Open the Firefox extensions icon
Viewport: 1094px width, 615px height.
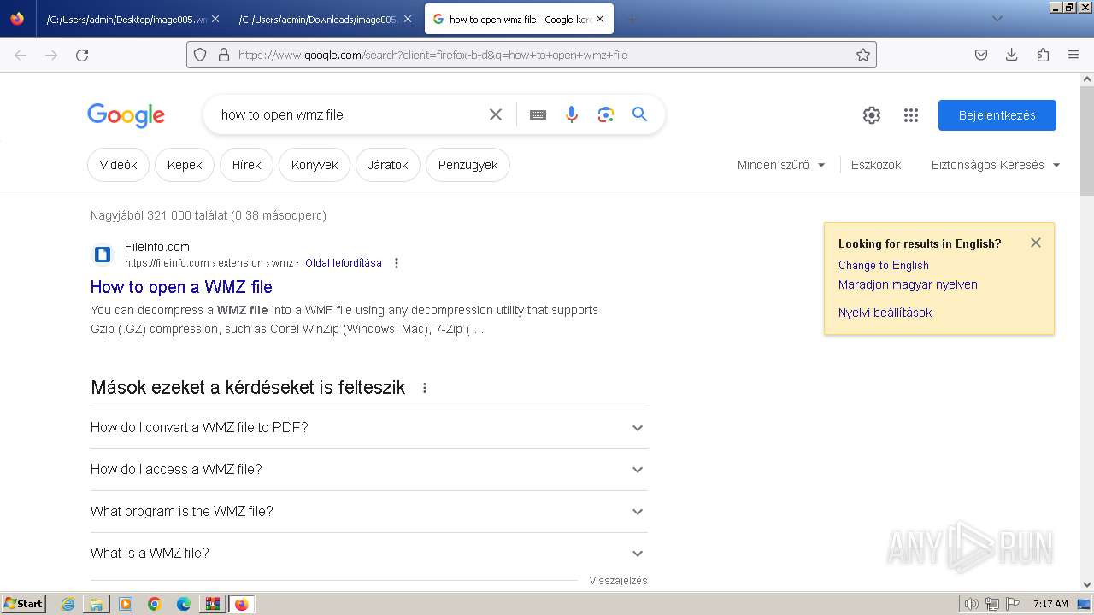pyautogui.click(x=1043, y=55)
